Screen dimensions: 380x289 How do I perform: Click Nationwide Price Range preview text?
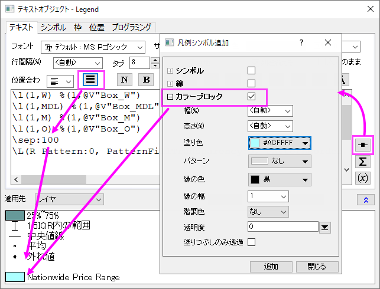click(x=73, y=277)
